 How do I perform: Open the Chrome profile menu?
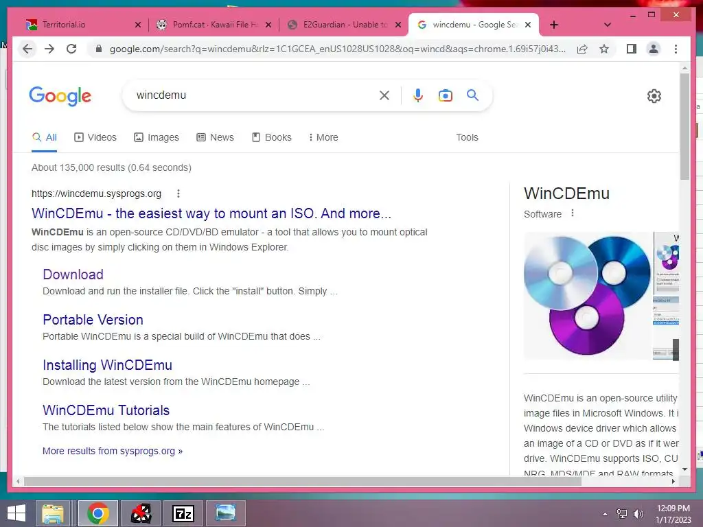(x=654, y=49)
